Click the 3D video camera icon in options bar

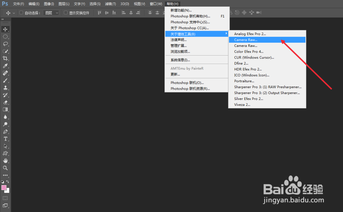click(259, 12)
